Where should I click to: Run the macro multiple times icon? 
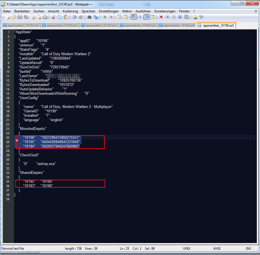(x=180, y=17)
